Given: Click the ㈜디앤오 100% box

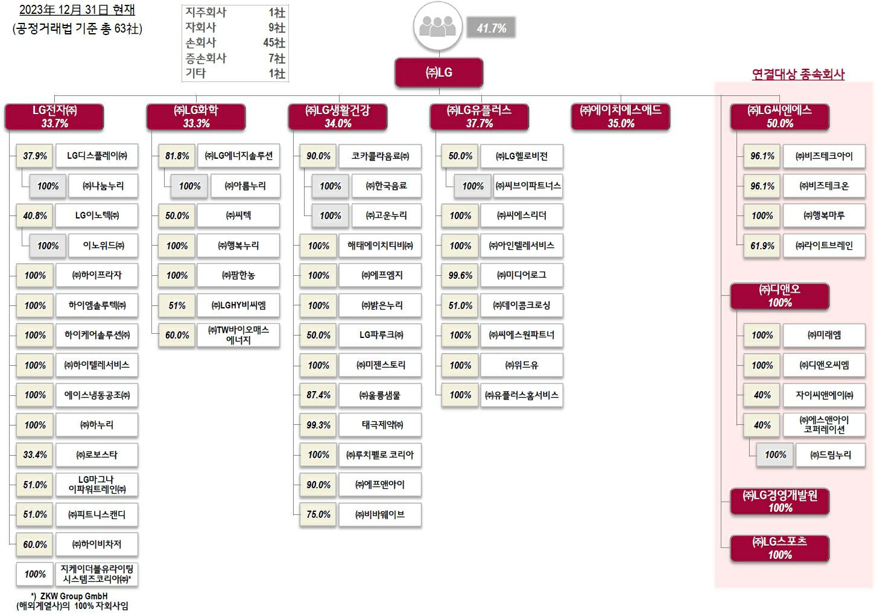Looking at the screenshot, I should tap(780, 296).
